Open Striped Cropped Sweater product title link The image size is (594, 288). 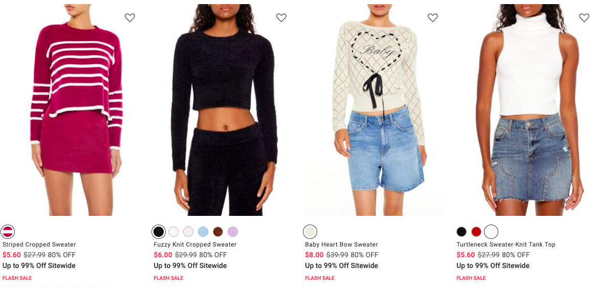pos(39,245)
